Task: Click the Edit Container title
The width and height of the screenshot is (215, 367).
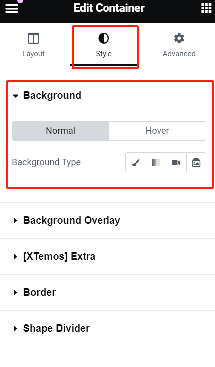Action: [x=109, y=8]
